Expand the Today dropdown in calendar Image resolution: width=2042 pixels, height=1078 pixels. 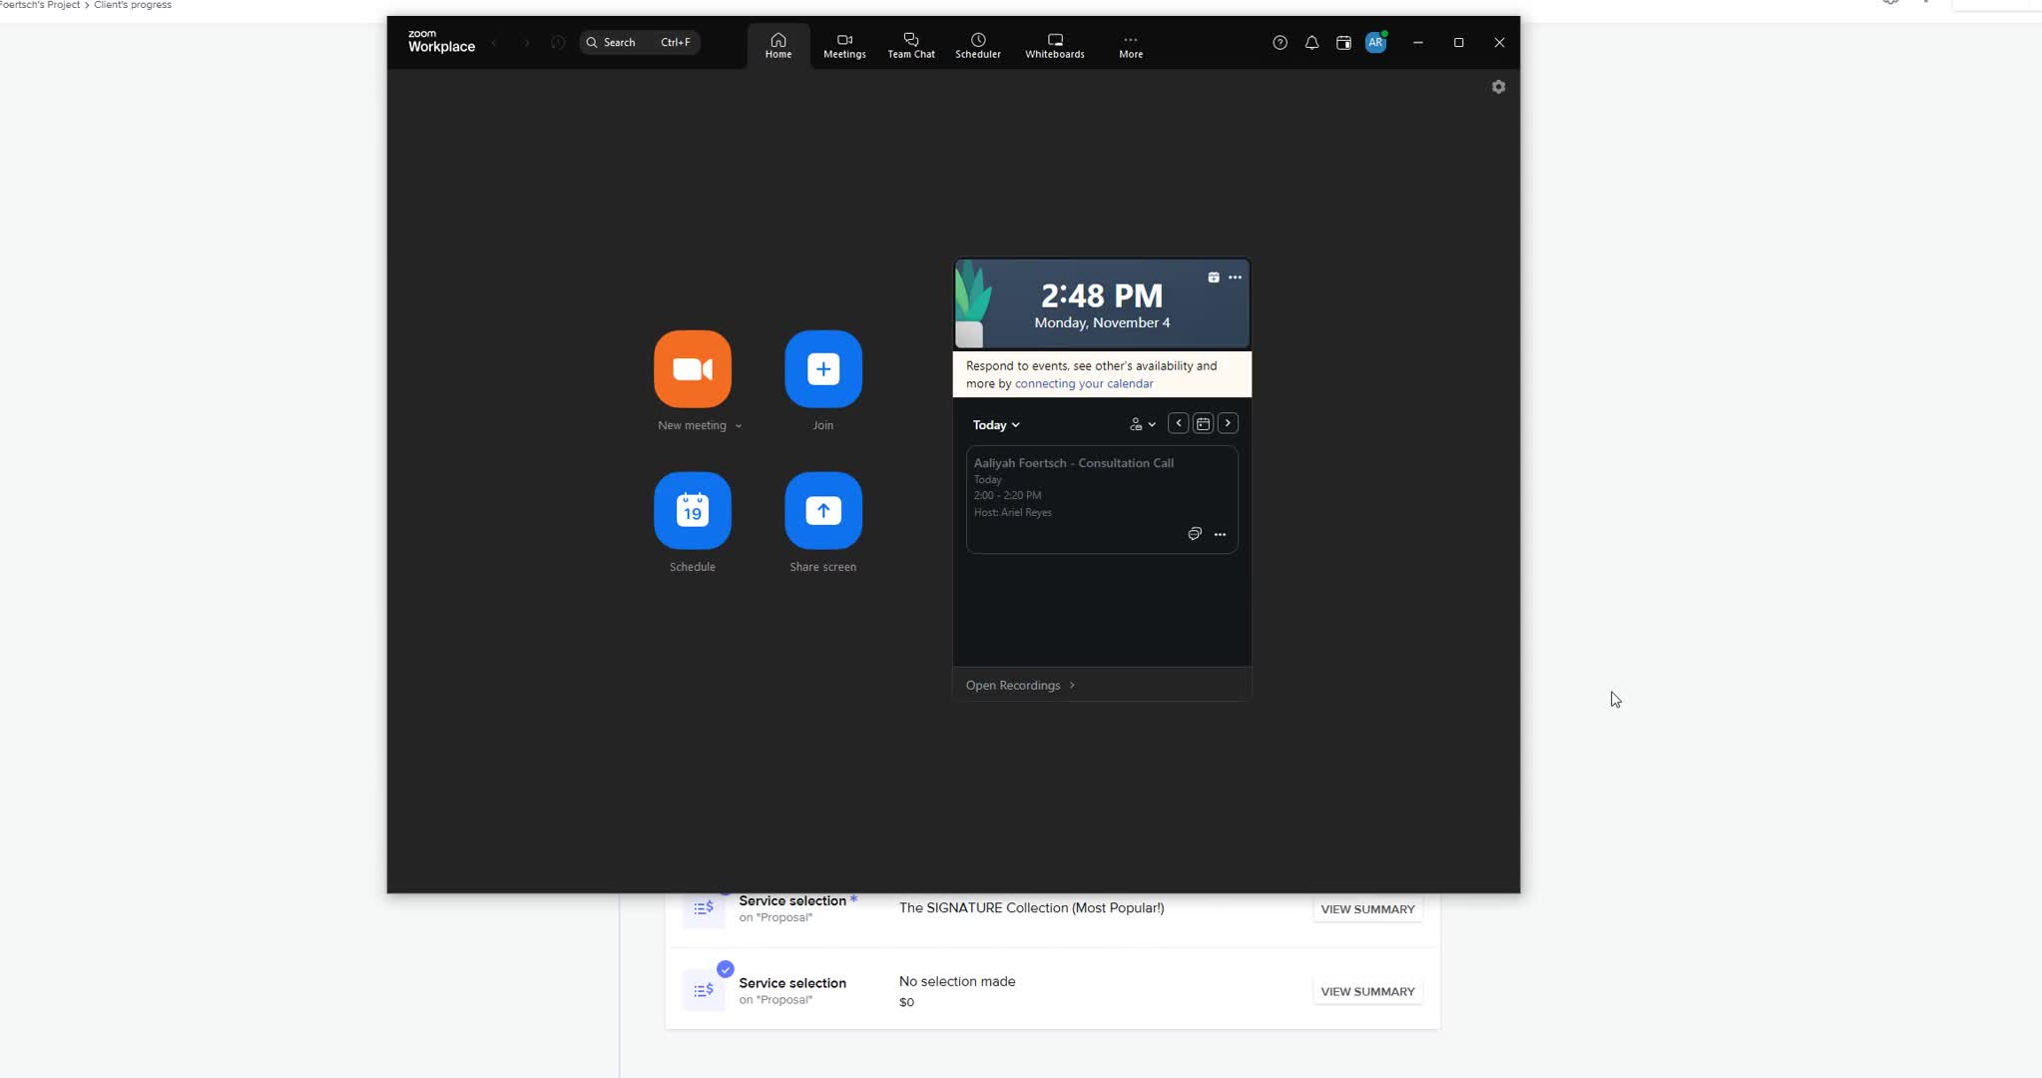996,424
